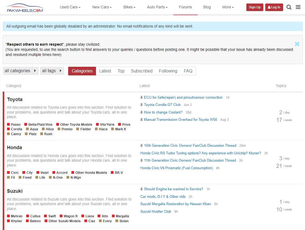Open the Mehran subcategory
Viewport: 305px width, 230px height.
[16, 216]
